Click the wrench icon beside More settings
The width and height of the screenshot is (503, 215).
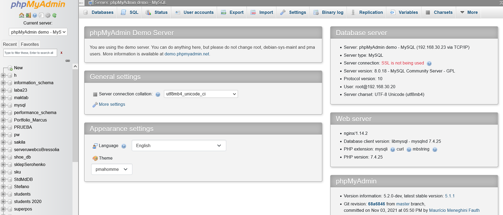click(95, 105)
